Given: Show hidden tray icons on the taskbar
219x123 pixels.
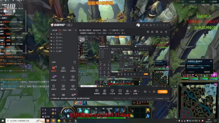Looking at the screenshot, I should [176, 121].
